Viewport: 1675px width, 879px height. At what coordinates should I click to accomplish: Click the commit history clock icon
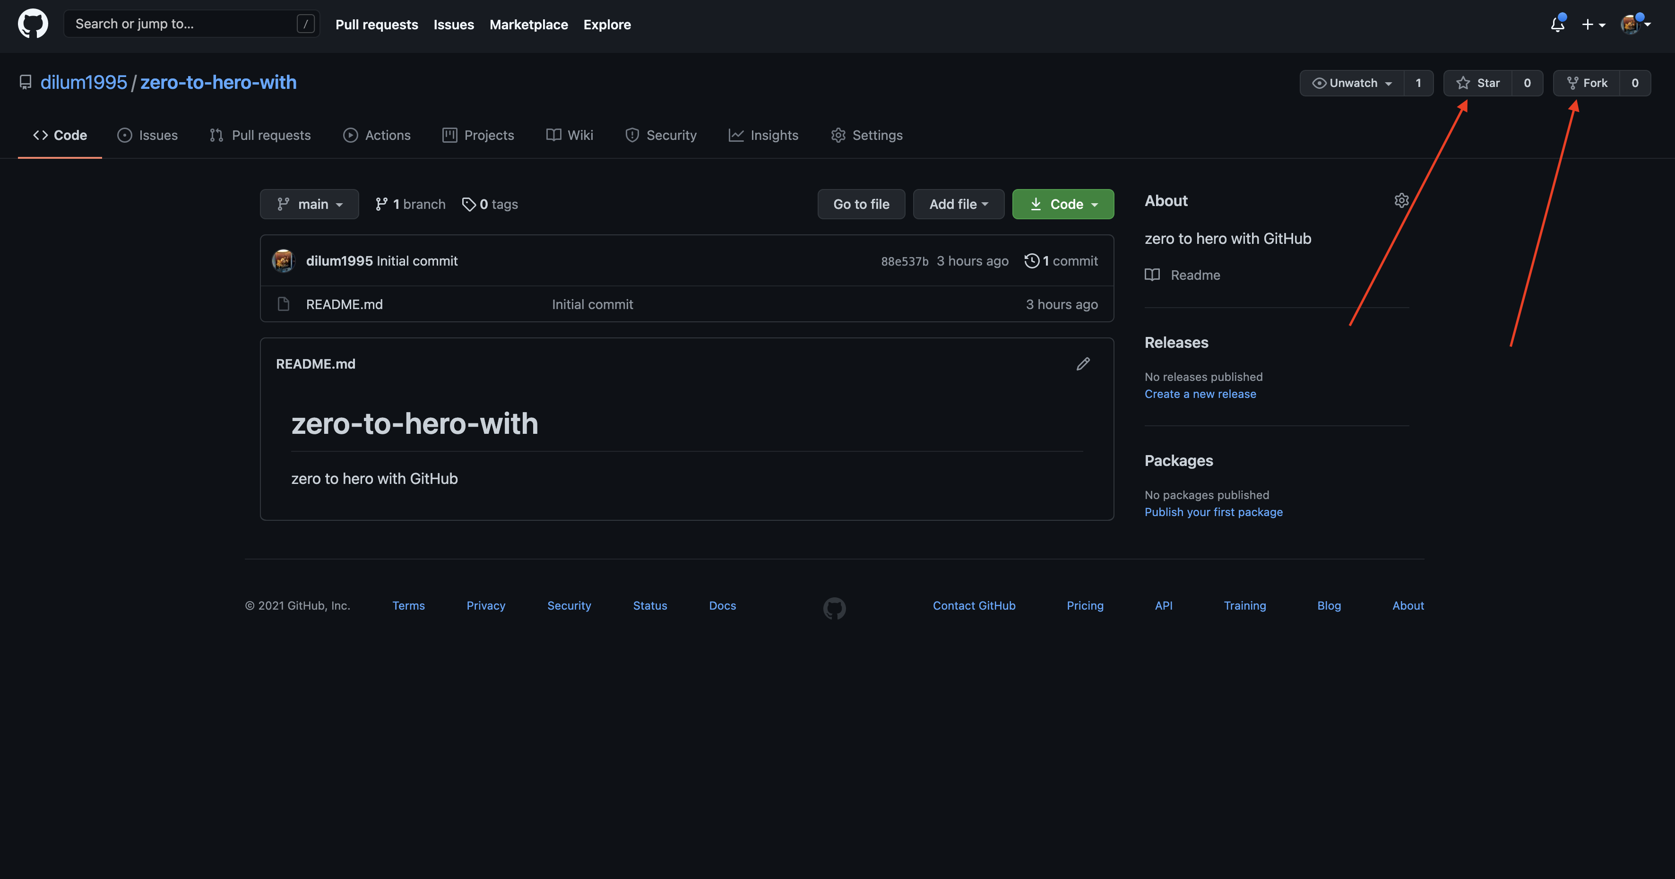1031,261
